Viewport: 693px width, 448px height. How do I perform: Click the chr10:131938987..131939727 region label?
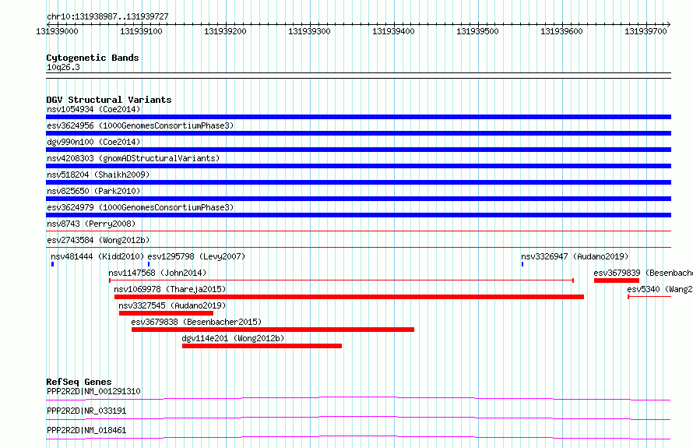[107, 16]
